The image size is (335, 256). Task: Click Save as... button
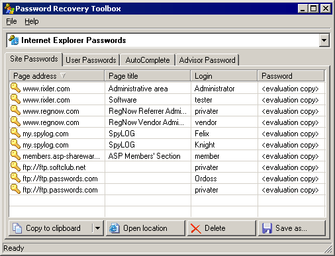(292, 228)
